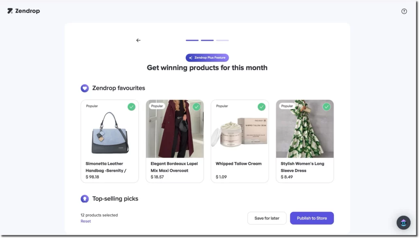This screenshot has height=238, width=419.
Task: Deselect the Simonetta Leather Handbag checkmark
Action: pyautogui.click(x=131, y=107)
